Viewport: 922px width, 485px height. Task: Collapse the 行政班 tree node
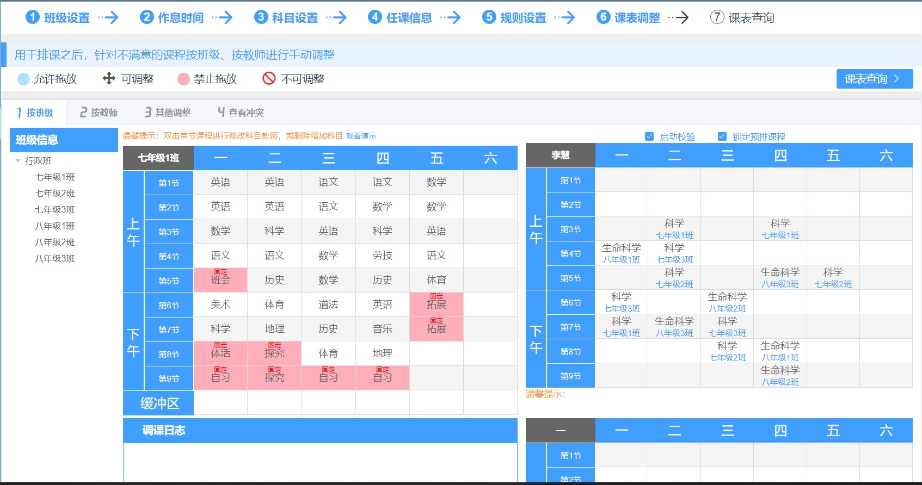click(x=18, y=160)
